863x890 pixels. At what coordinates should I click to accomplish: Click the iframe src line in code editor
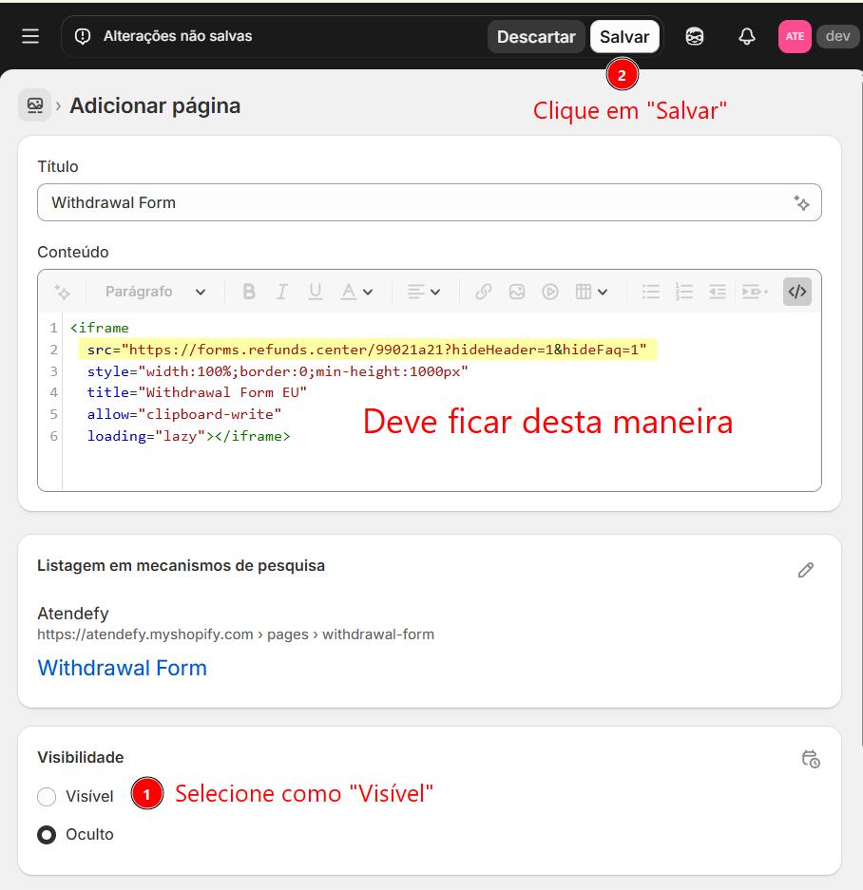click(367, 350)
